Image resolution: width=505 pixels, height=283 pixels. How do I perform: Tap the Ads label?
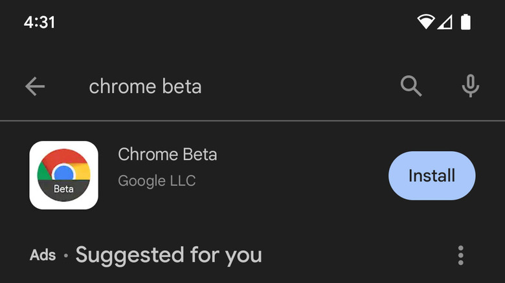tap(43, 255)
